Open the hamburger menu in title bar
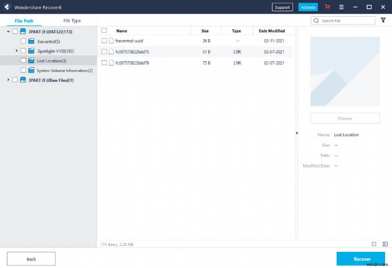 coord(342,7)
